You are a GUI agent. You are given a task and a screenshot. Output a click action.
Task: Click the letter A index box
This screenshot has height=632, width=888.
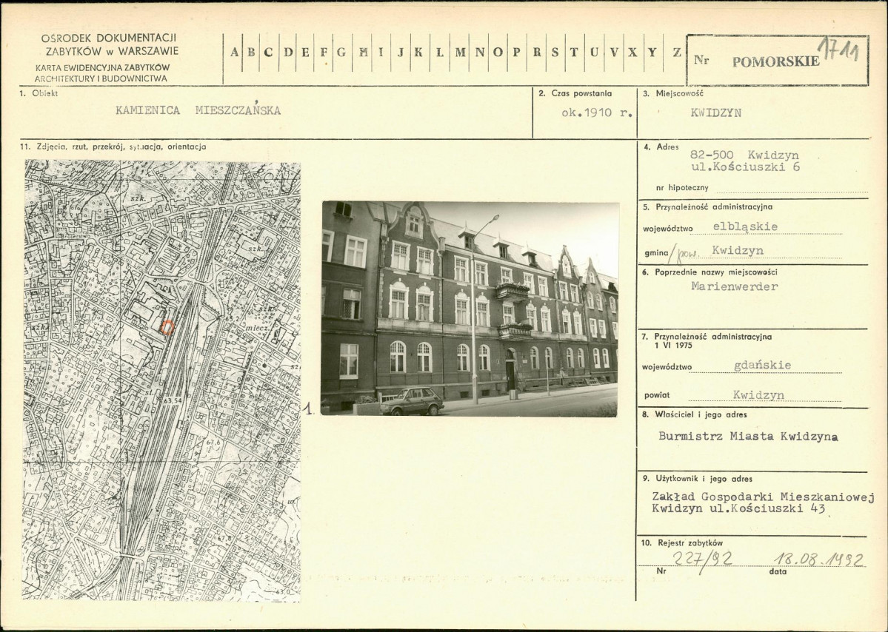233,53
